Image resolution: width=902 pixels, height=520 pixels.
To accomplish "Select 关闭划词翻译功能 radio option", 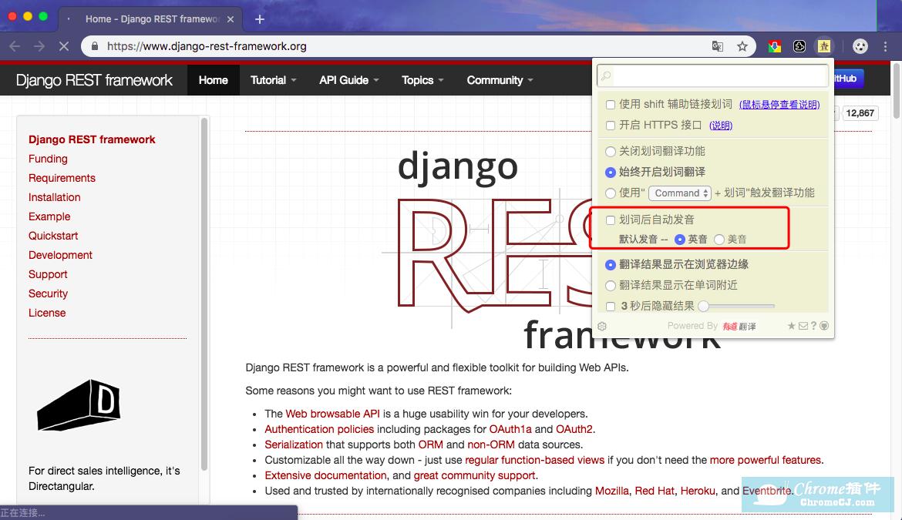I will click(611, 152).
